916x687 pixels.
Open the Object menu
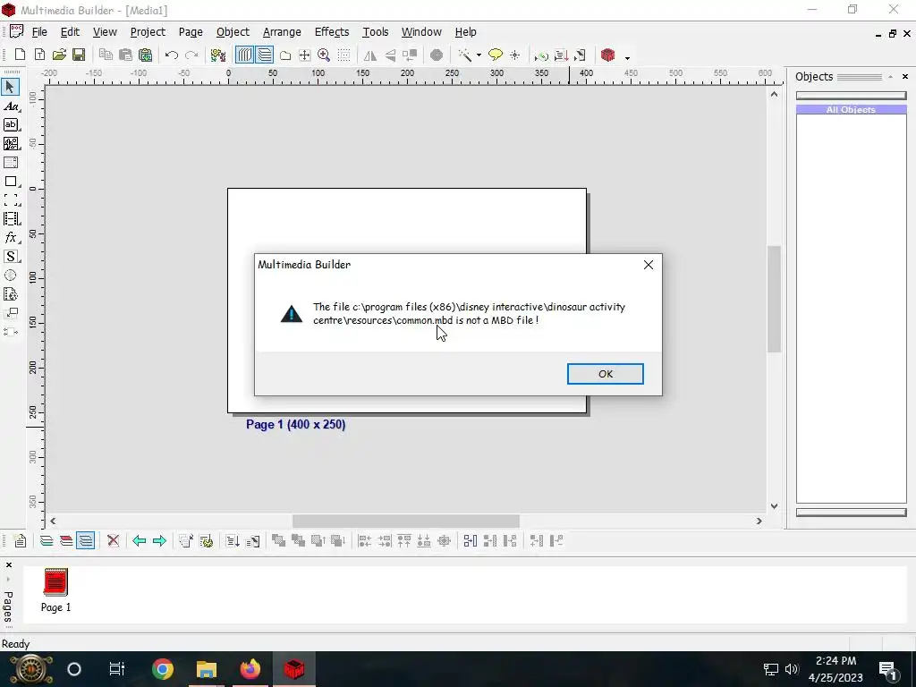pos(233,32)
